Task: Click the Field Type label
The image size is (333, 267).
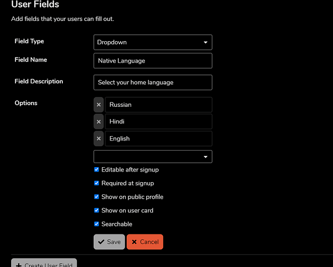Action: (x=29, y=41)
